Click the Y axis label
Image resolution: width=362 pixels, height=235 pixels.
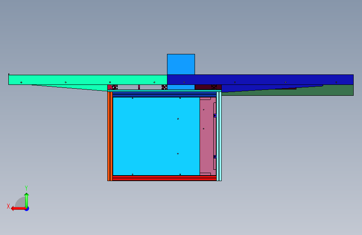click(26, 188)
